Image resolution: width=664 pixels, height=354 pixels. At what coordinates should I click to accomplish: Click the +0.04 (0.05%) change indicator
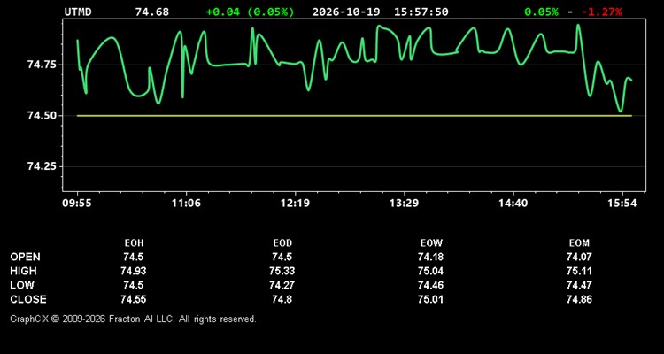(x=250, y=12)
